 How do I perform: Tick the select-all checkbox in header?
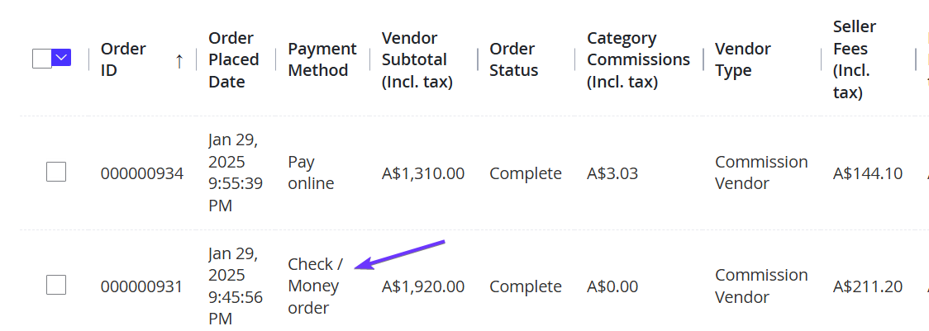(x=42, y=58)
